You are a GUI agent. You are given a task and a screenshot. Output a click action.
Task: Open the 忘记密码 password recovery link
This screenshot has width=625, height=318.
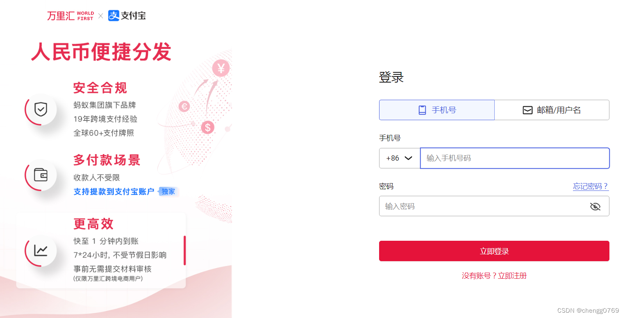(x=591, y=186)
